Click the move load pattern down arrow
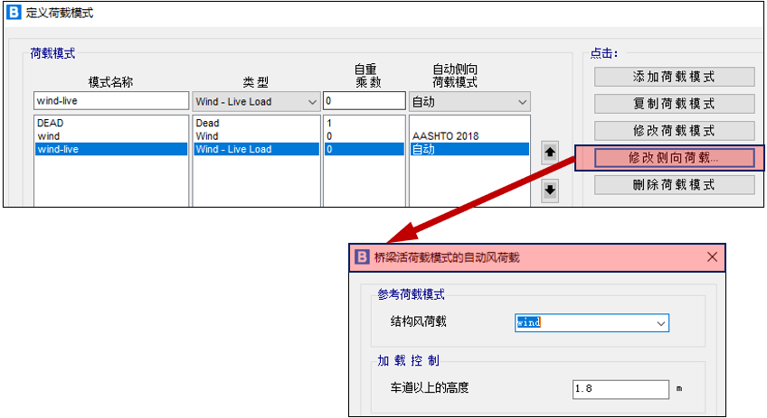767x418 pixels. tap(550, 190)
